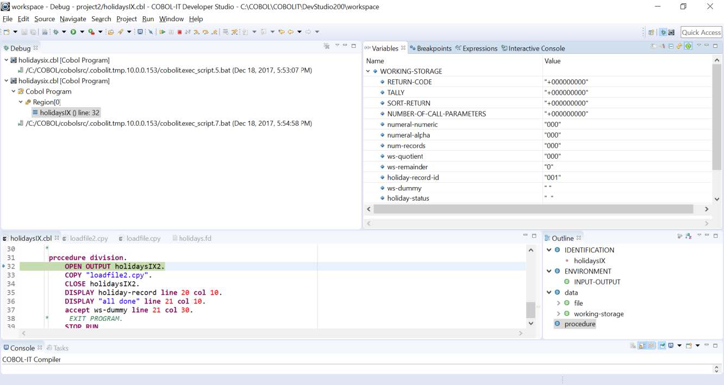Expand the Cobol Program debug tree node

click(x=13, y=91)
